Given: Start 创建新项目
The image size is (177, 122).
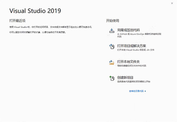Looking at the screenshot, I should click(125, 77).
